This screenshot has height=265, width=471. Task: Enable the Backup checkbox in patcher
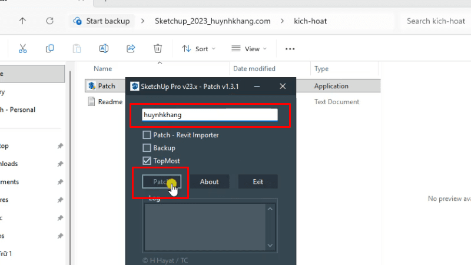[147, 148]
